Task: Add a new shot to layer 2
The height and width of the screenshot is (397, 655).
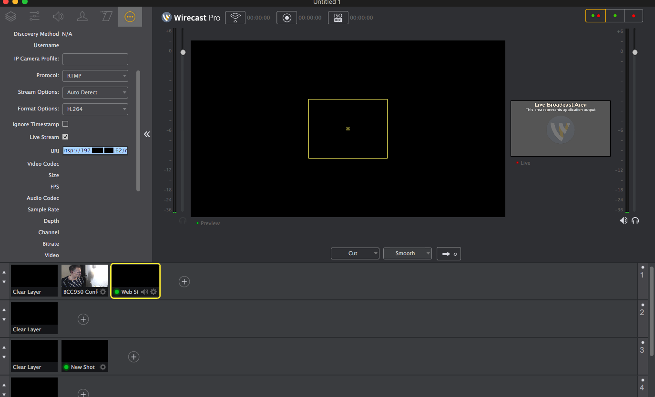Action: (x=83, y=319)
